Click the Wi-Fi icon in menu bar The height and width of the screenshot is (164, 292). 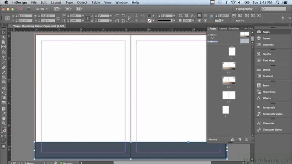[233, 2]
